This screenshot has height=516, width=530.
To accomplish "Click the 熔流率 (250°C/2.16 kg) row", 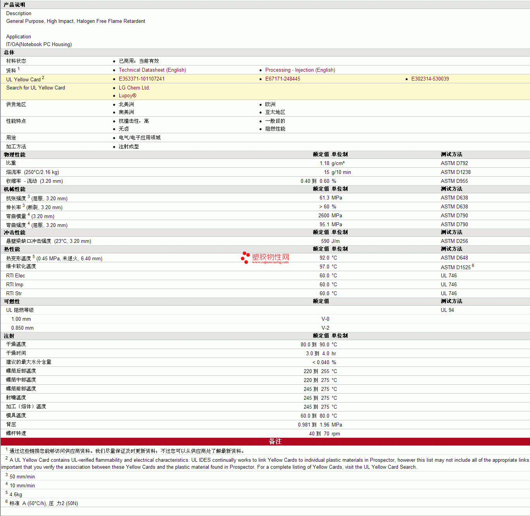I will [x=265, y=172].
